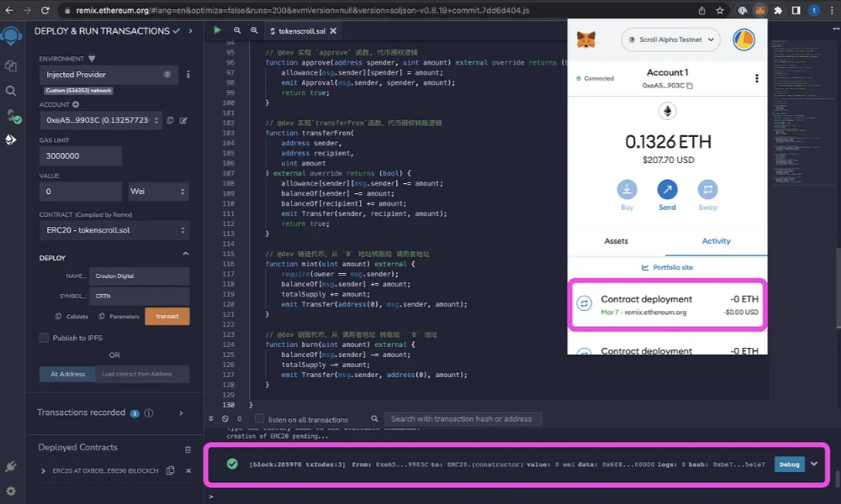Open MetaMask account options three-dot menu
Viewport: 841px width, 504px height.
pos(757,79)
